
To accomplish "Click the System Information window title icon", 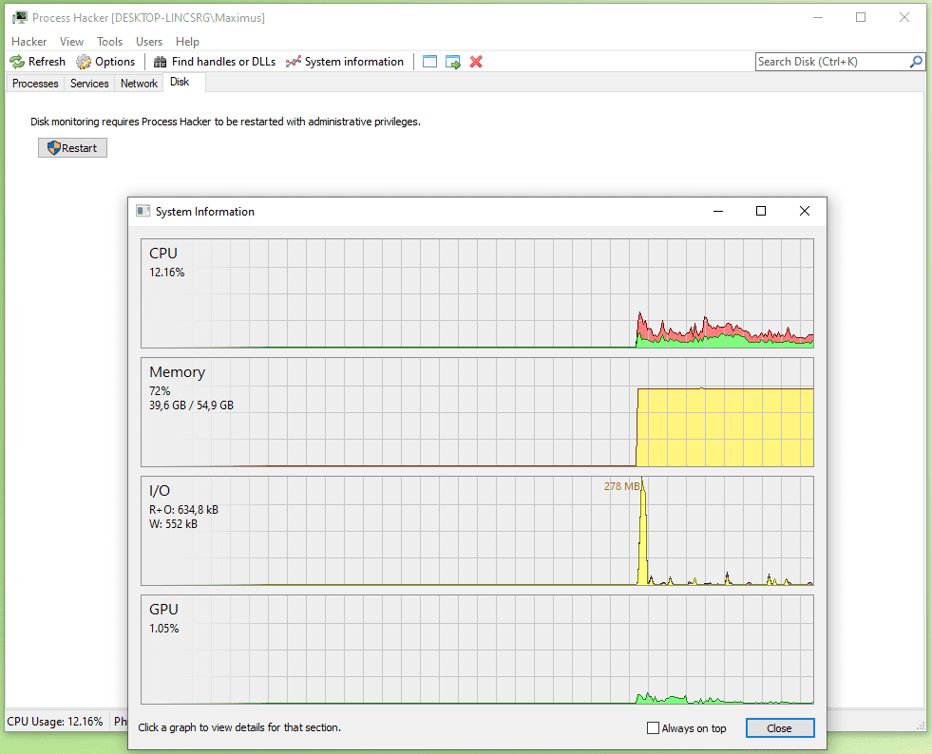I will 143,211.
